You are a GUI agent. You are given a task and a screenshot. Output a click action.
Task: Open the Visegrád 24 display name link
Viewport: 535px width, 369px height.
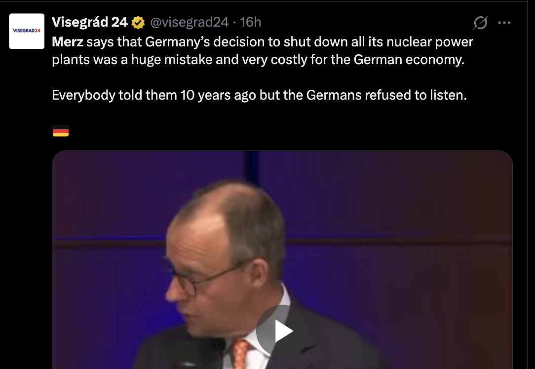(90, 22)
